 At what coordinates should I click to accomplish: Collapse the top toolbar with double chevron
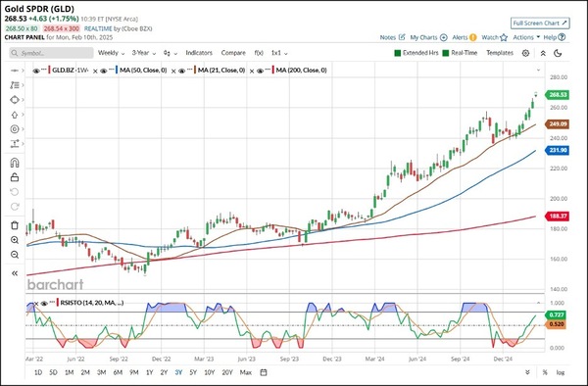[x=543, y=53]
